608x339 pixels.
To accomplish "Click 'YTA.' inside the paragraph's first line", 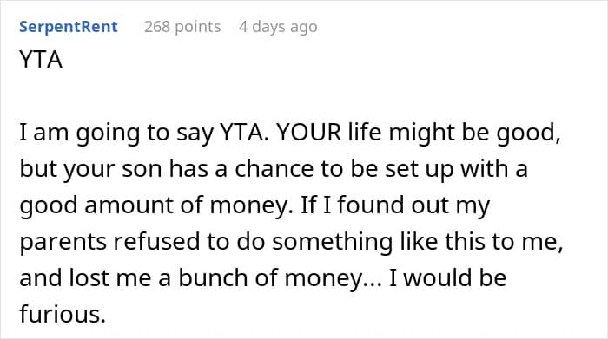I will click(x=245, y=132).
